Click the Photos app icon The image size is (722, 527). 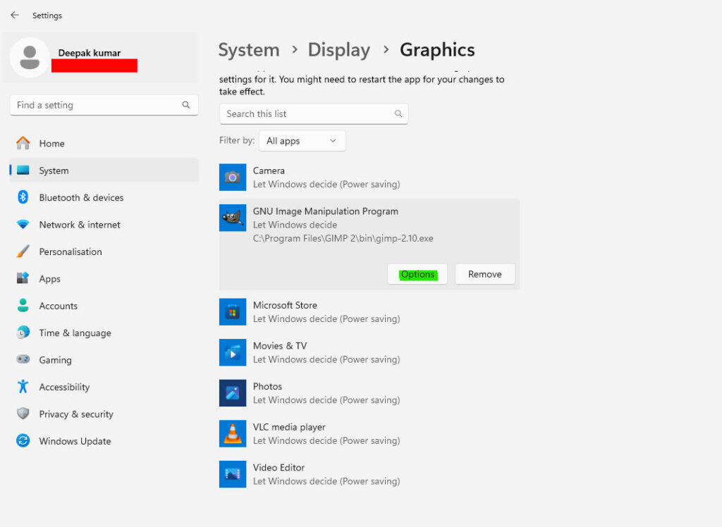(233, 392)
